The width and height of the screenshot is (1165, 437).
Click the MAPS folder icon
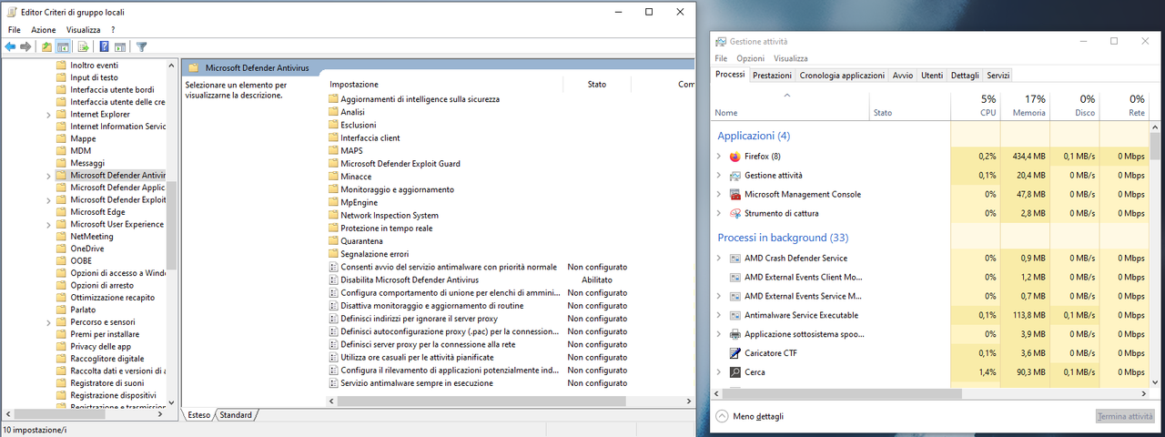click(333, 150)
